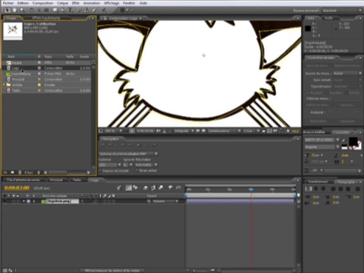Image resolution: width=364 pixels, height=273 pixels.
Task: Toggle the Position checkbox in tracker panel
Action: point(308,93)
